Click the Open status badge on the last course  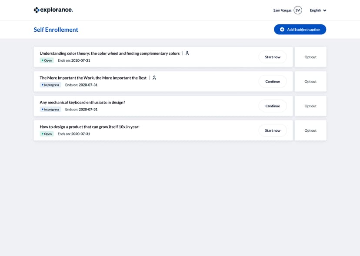(47, 134)
